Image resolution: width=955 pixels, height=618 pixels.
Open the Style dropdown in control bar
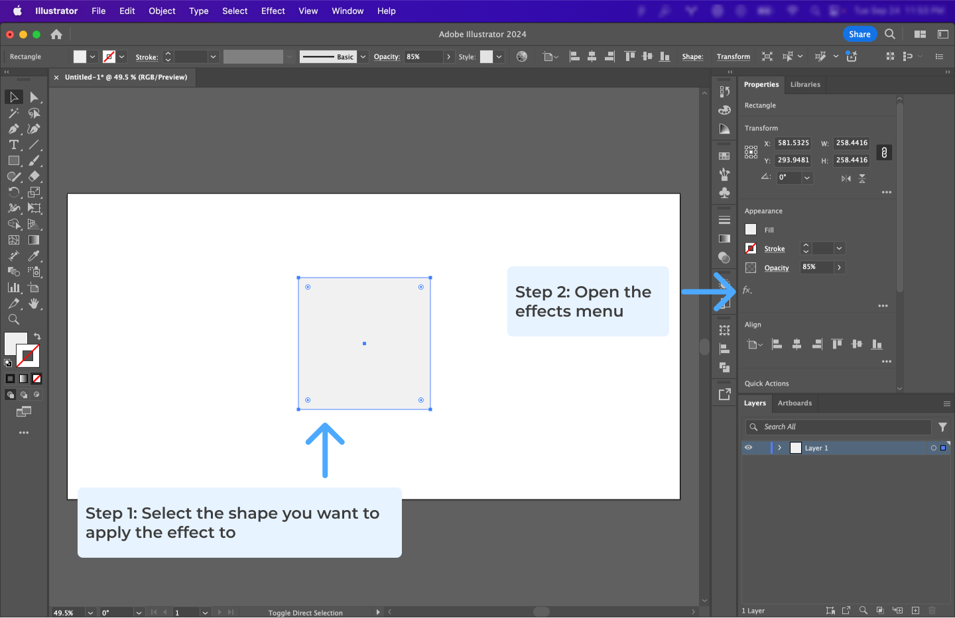[x=499, y=57]
